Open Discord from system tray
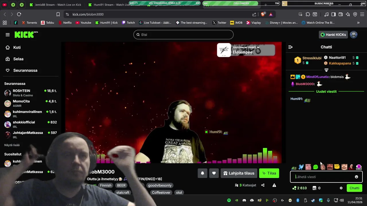The image size is (367, 206). pyautogui.click(x=244, y=200)
